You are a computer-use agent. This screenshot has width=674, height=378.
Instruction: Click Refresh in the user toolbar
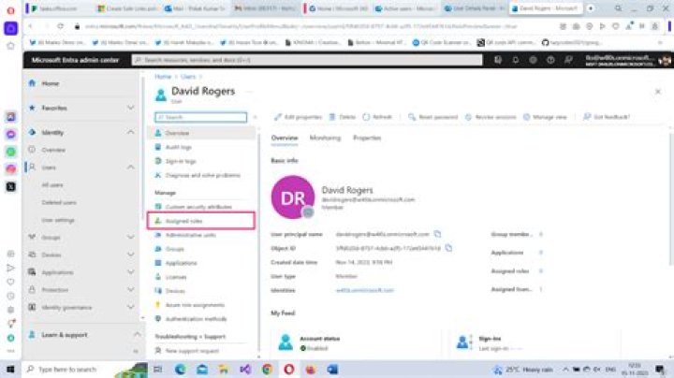(377, 117)
